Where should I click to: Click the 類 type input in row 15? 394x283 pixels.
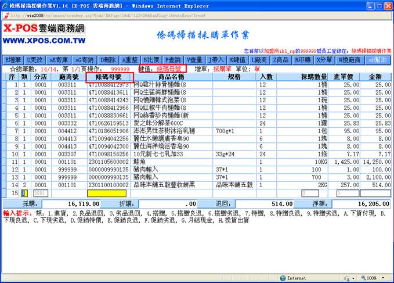(24, 193)
